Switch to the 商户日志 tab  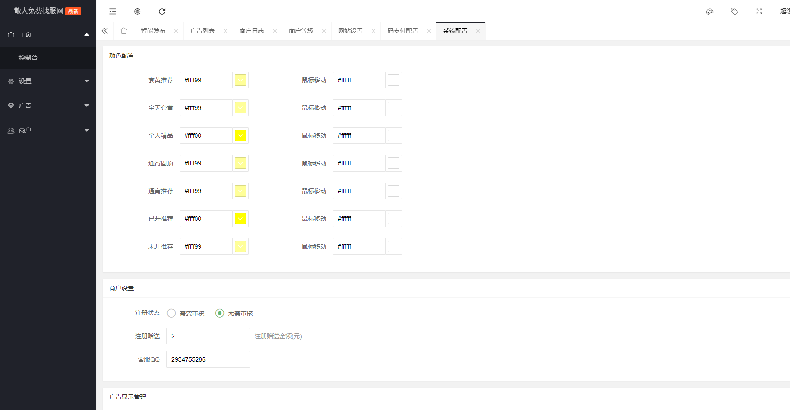pos(252,31)
